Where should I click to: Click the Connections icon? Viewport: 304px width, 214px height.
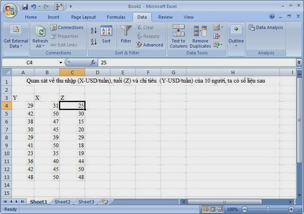click(53, 27)
